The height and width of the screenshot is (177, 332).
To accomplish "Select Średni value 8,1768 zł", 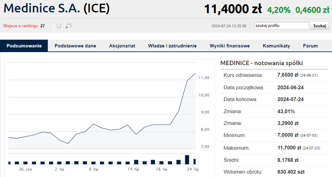I will coord(288,160).
